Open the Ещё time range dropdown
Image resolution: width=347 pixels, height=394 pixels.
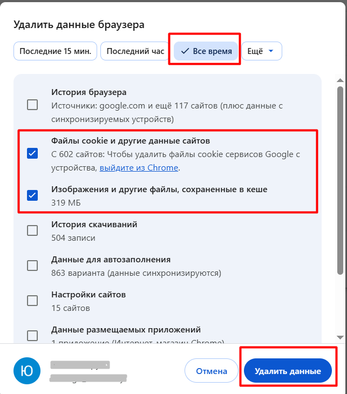(261, 51)
